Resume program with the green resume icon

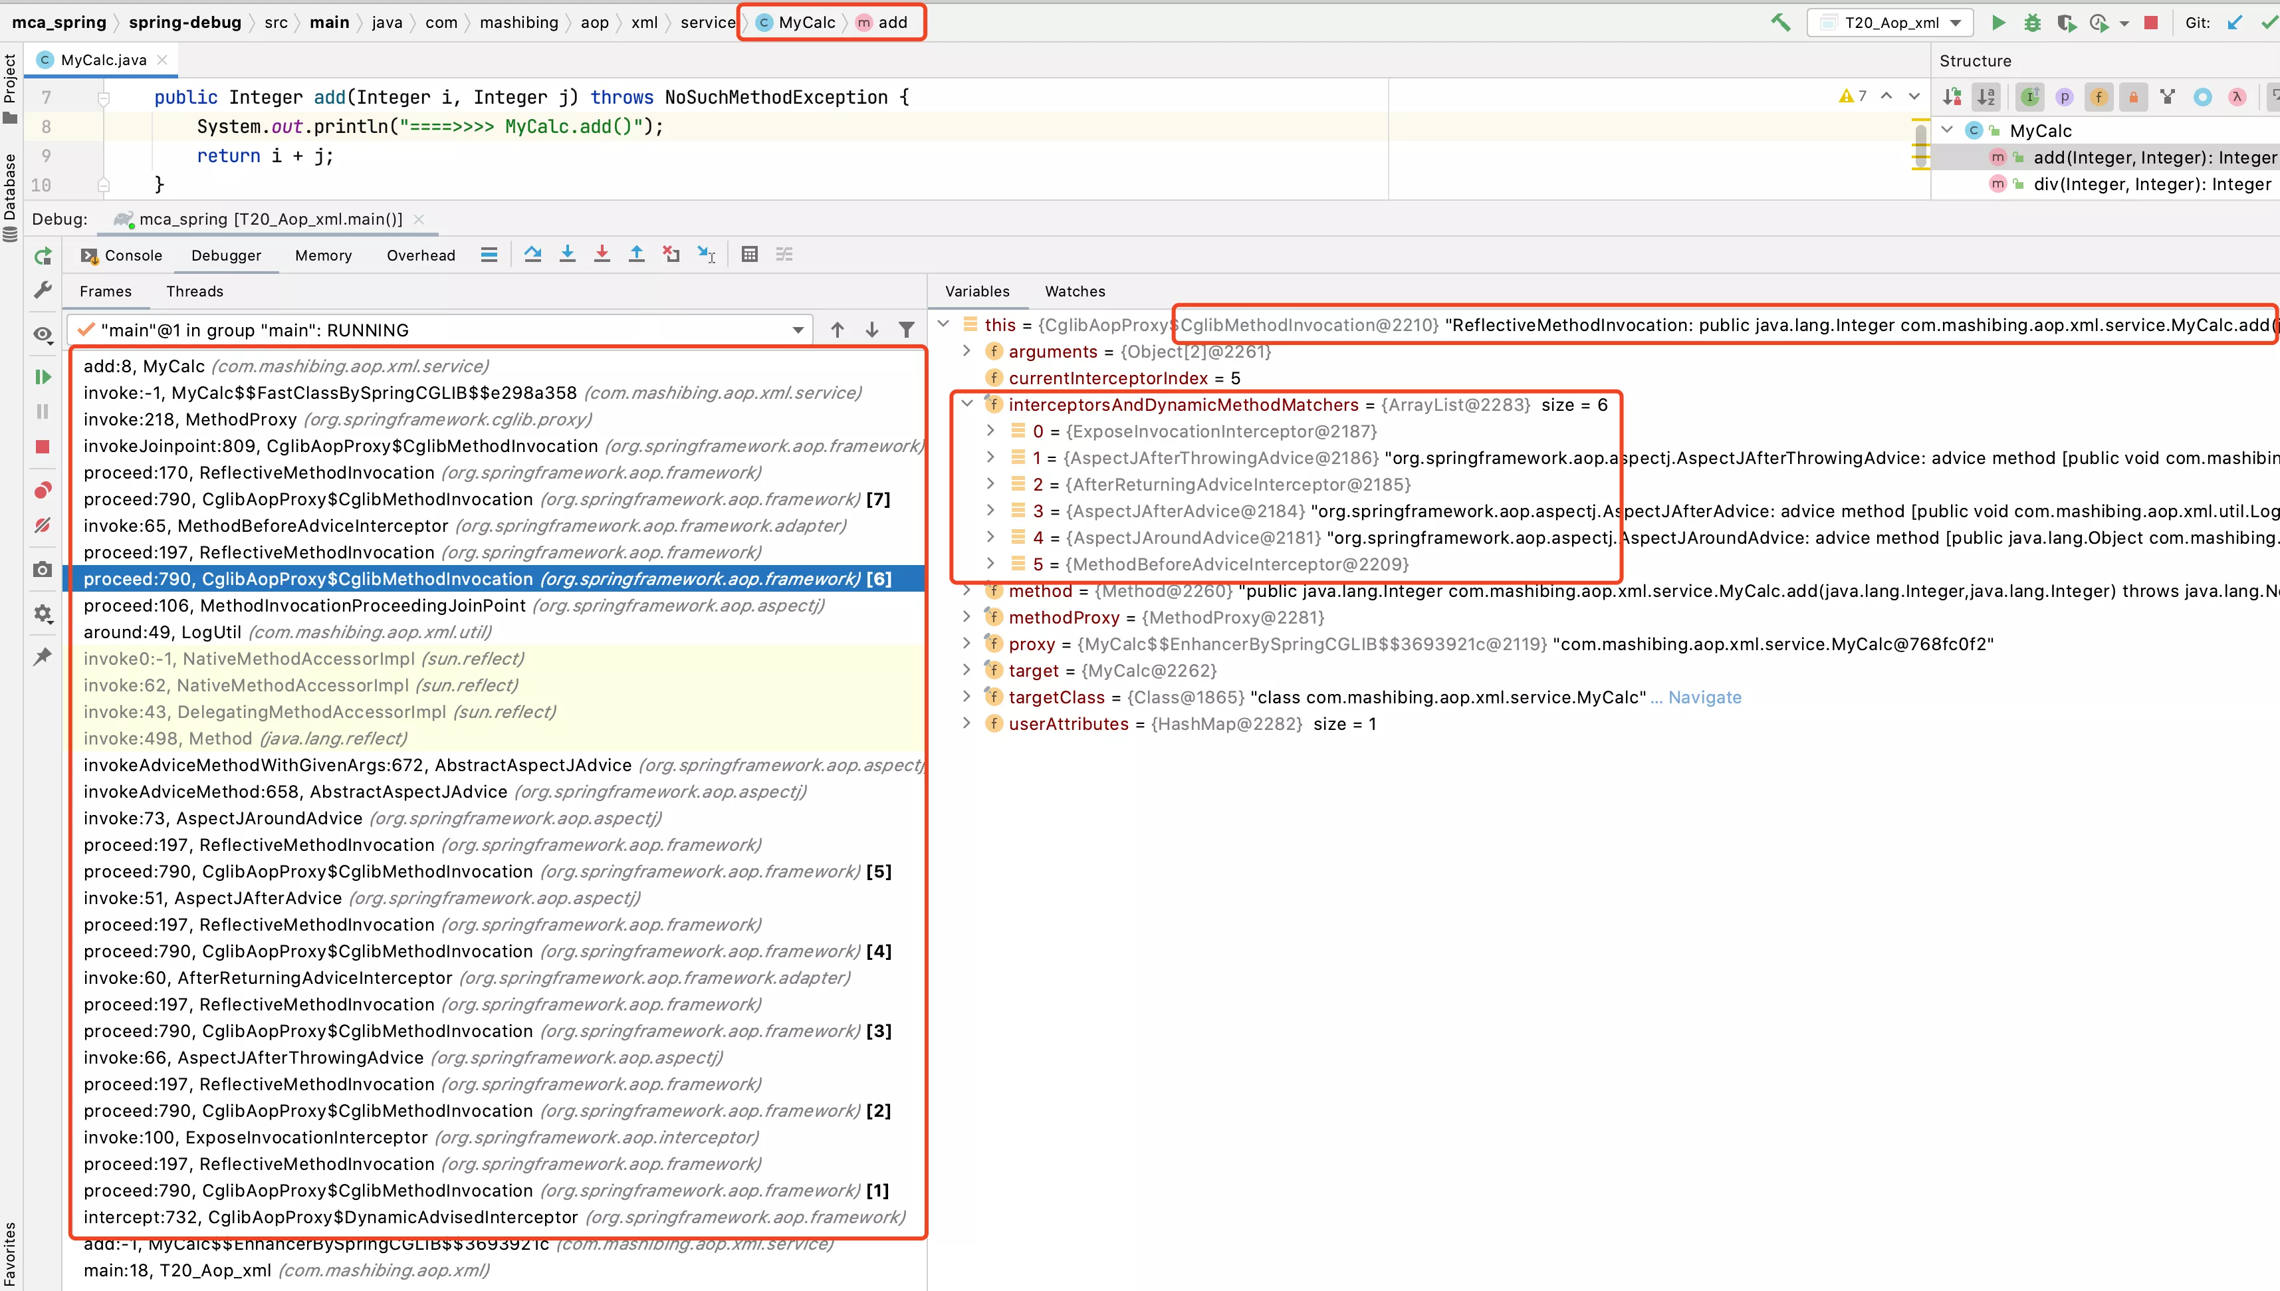[x=42, y=377]
